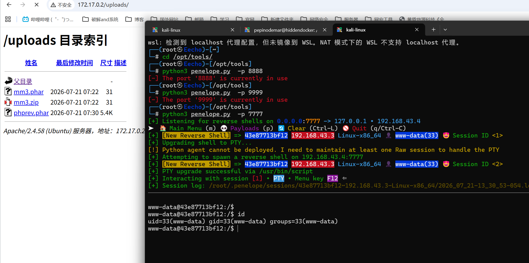Viewport: 529px width, 263px height.
Task: Click "The port '9999' is currently in use"
Action: [x=225, y=100]
